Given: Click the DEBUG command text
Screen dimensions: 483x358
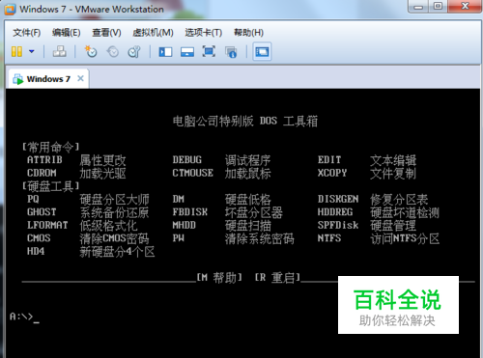Looking at the screenshot, I should [187, 160].
